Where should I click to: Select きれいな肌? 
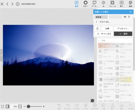coord(106,74)
